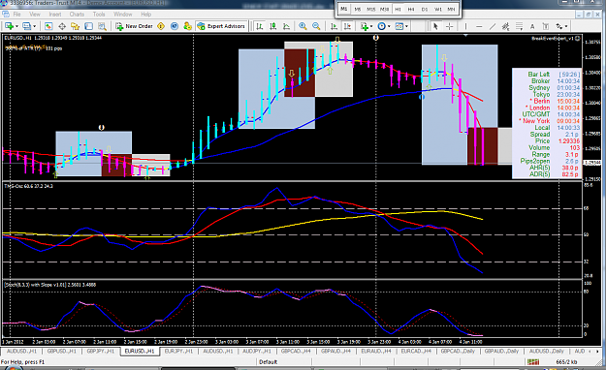Expand the periods dropdown arrow
The width and height of the screenshot is (606, 370).
pos(389,26)
